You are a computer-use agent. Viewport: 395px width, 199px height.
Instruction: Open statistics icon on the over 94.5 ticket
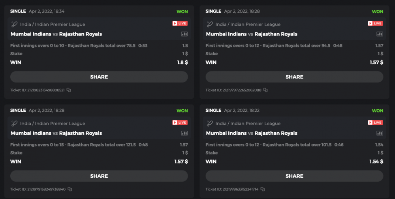click(380, 34)
